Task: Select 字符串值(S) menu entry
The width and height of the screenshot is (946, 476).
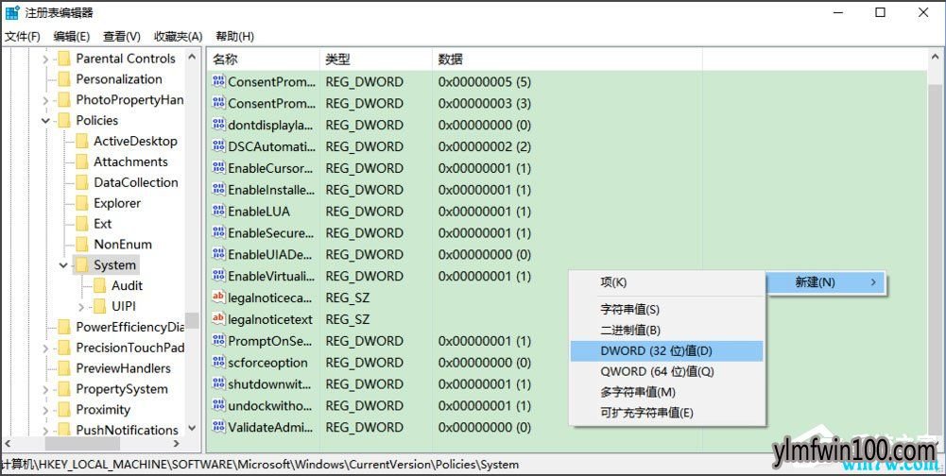Action: click(x=666, y=310)
